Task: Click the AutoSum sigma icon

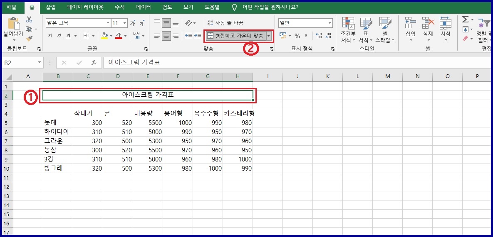Action: 465,20
